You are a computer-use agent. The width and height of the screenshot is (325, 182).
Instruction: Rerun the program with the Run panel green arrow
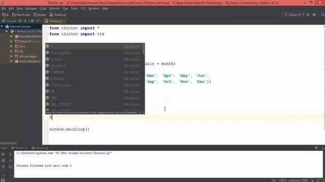click(3, 154)
